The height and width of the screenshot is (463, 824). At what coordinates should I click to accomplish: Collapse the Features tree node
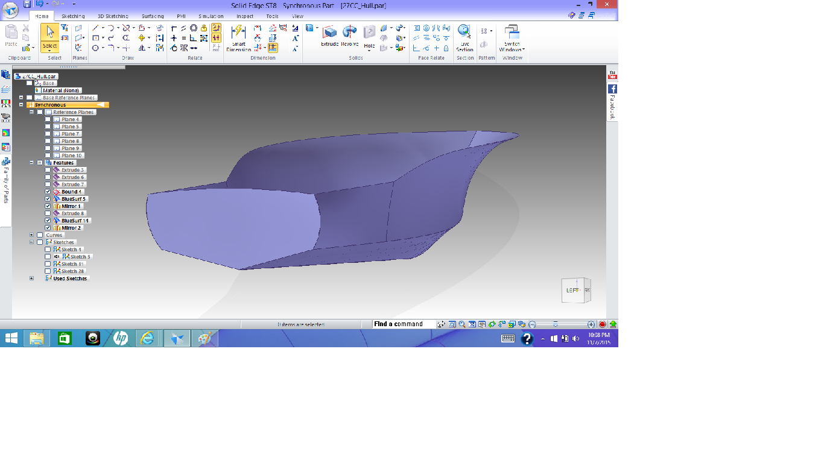31,163
